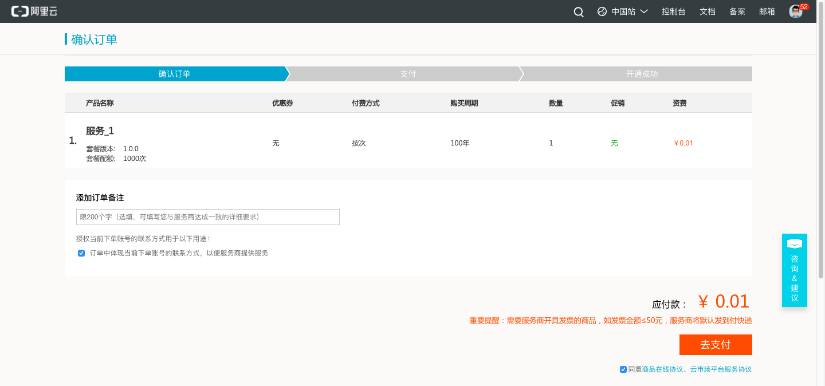825x386 pixels.
Task: Open the 商品在线协议 link
Action: coord(663,369)
